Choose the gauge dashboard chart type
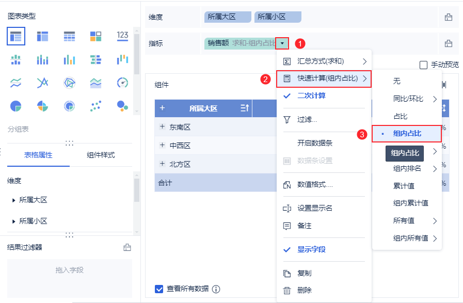This screenshot has width=463, height=303. [122, 83]
